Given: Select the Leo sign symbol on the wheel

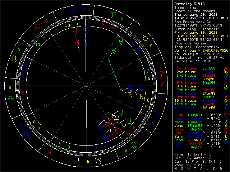Looking at the screenshot, I should coord(38,26).
